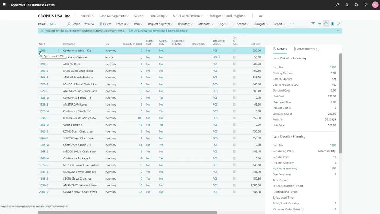Sort by the Unit Cost column header
This screenshot has width=380, height=214.
(x=255, y=44)
